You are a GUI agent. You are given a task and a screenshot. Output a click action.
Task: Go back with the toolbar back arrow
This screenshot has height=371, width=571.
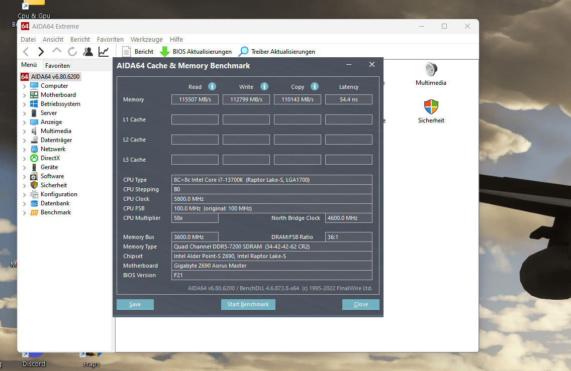click(26, 52)
